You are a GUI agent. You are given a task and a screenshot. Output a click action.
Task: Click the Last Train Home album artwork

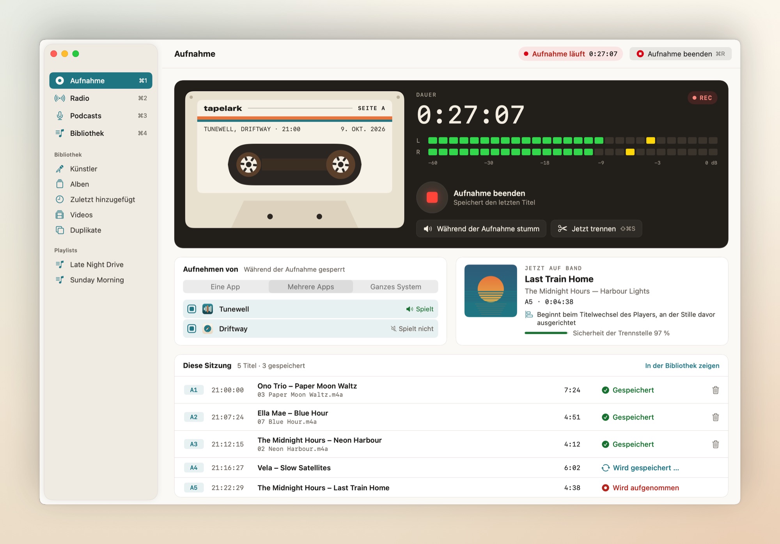point(491,291)
